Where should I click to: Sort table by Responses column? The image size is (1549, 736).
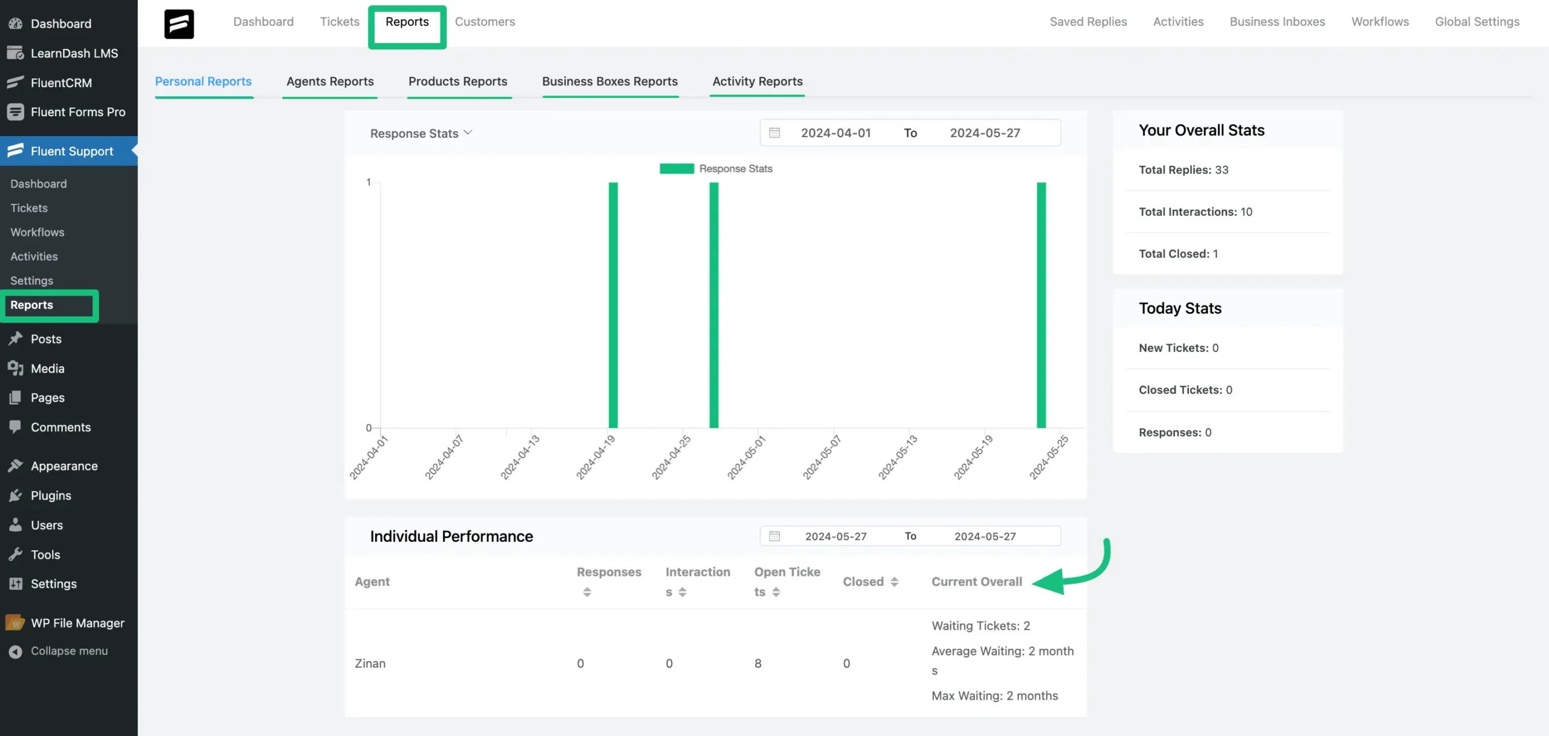click(587, 592)
